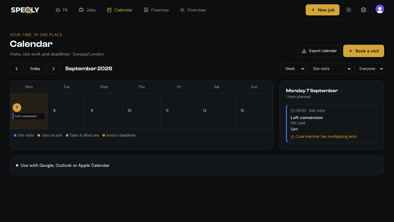The image size is (394, 222).
Task: Click the Jobs on site legend dot
Action: pyautogui.click(x=39, y=135)
